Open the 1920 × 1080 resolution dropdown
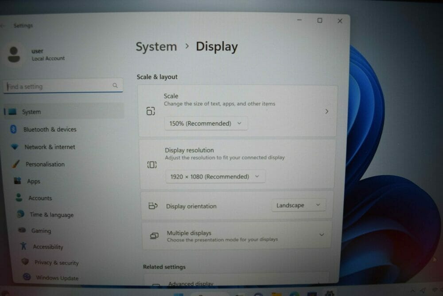 pos(215,177)
